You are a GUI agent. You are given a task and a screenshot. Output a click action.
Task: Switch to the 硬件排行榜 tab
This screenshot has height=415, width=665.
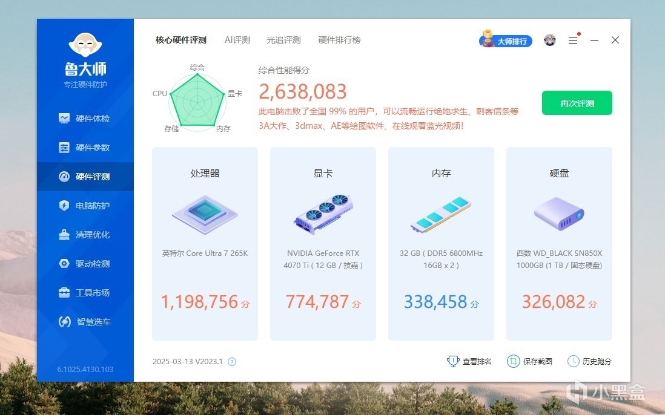coord(339,40)
